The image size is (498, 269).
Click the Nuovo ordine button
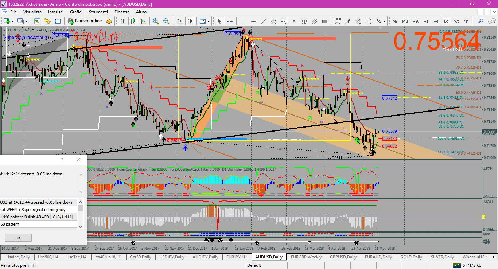tap(85, 21)
